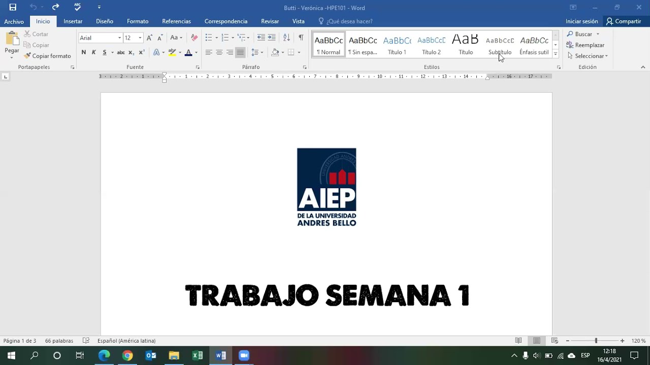The width and height of the screenshot is (650, 365).
Task: Click the 66 palabras word count
Action: tap(59, 341)
